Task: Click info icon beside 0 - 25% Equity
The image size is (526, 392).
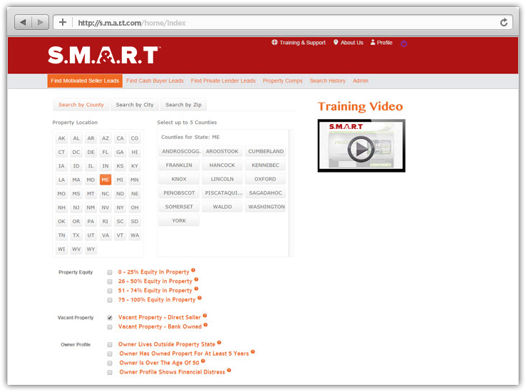Action: tap(193, 270)
